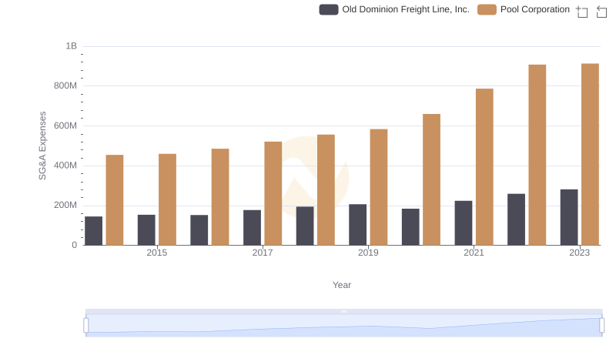Click the Pool Corporation bar right of 2021
616x355 pixels.
point(537,155)
